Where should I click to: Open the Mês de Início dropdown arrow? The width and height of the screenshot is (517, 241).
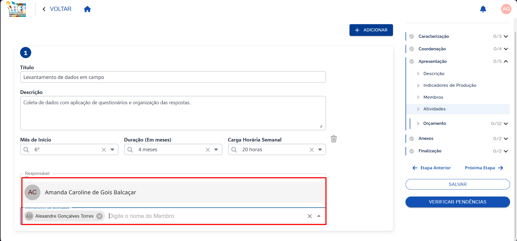112,150
